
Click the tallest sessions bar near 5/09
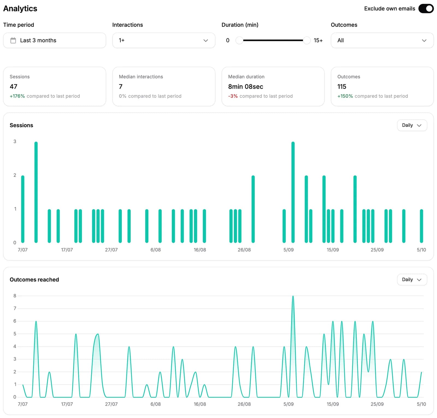[x=293, y=192]
